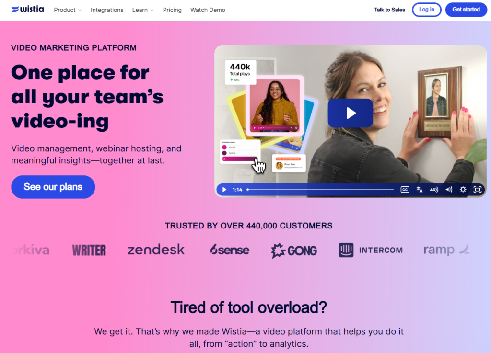
Task: Click the Wistia logo in the header
Action: point(27,10)
